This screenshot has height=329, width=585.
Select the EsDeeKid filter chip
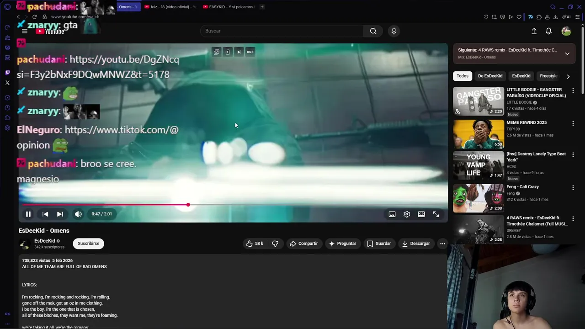(x=521, y=76)
